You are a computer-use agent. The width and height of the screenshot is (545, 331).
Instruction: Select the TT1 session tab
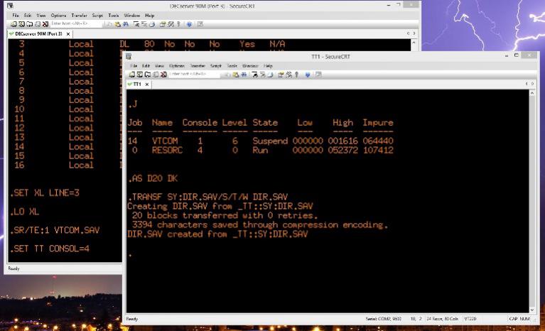point(136,84)
